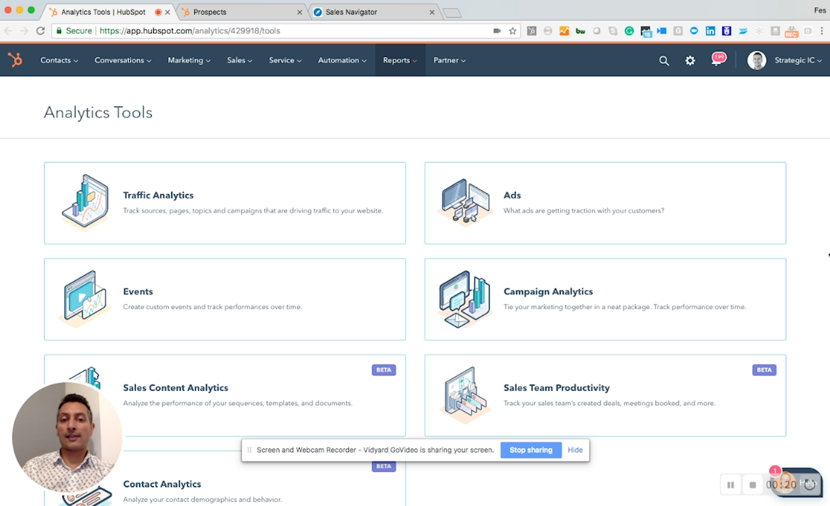Screen dimensions: 830x506
Task: Open the Sales Content Analytics tool
Action: pos(225,395)
